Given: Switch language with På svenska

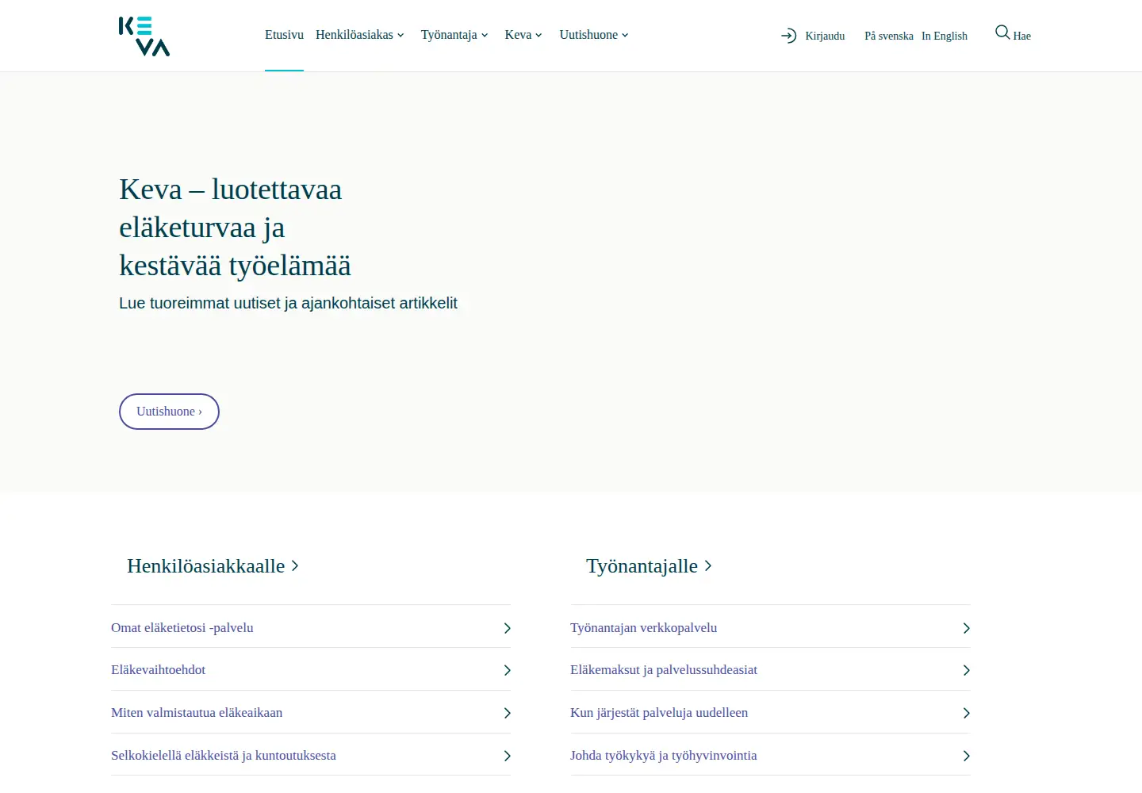Looking at the screenshot, I should [889, 36].
